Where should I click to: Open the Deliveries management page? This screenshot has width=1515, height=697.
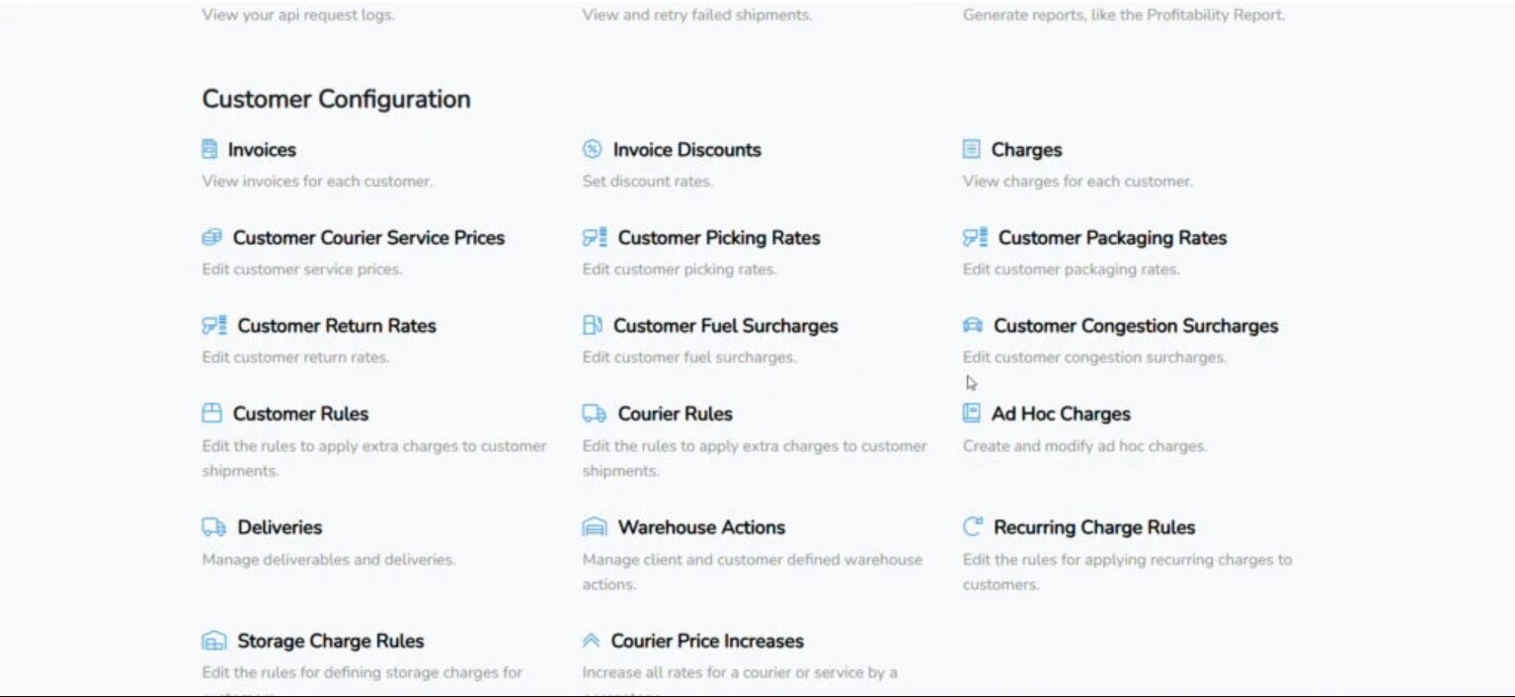[280, 526]
